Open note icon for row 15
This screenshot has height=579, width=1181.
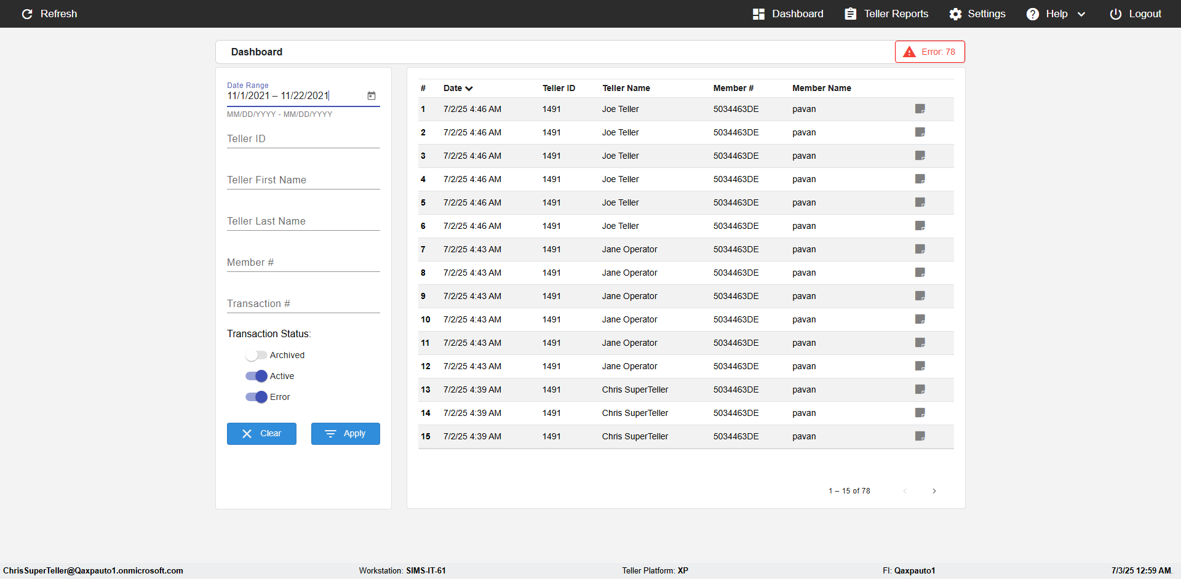(920, 436)
